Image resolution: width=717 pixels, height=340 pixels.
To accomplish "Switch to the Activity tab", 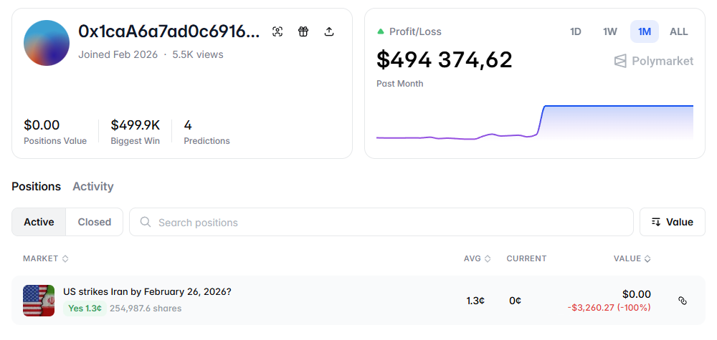I will pos(93,186).
